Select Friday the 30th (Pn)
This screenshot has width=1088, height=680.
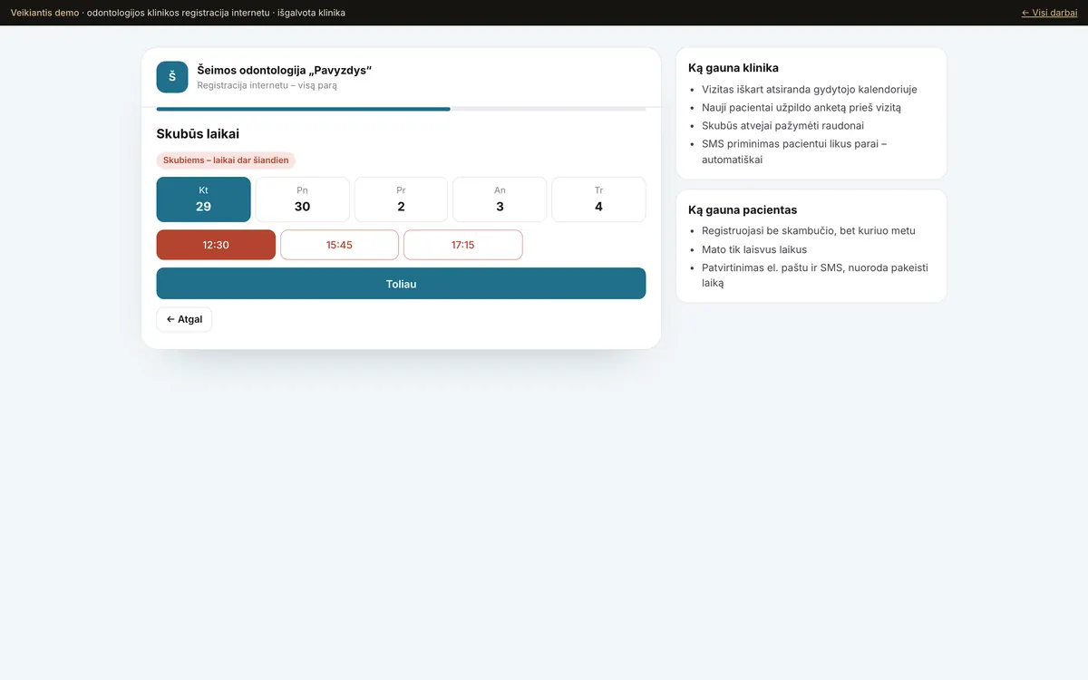302,199
